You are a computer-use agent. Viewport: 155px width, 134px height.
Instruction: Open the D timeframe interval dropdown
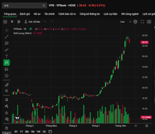point(12,22)
